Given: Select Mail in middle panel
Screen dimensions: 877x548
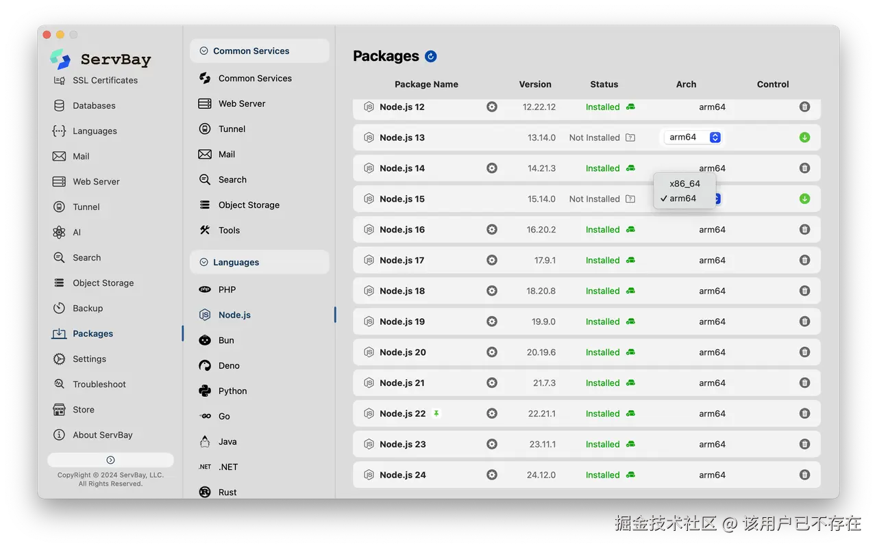Looking at the screenshot, I should (217, 154).
